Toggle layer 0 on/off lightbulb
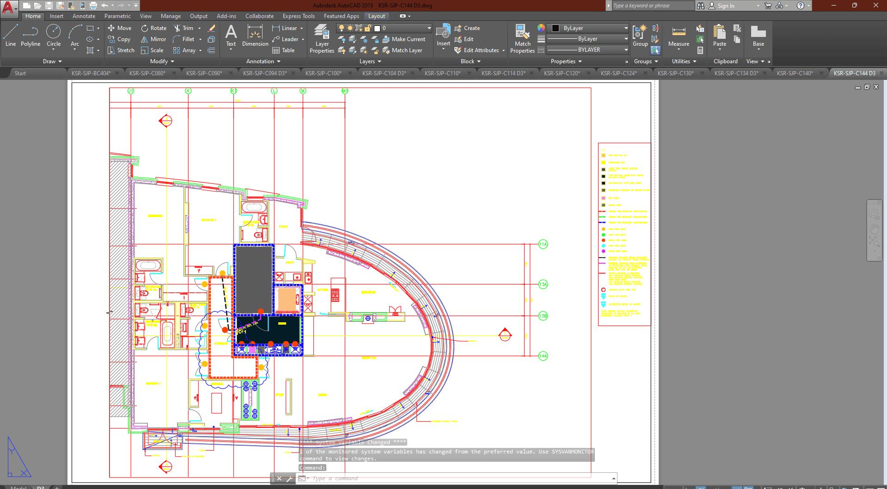887x489 pixels. pyautogui.click(x=342, y=28)
